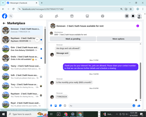
Task: Open Oralia 3 bed 2 bath conversation
Action: 22,58
